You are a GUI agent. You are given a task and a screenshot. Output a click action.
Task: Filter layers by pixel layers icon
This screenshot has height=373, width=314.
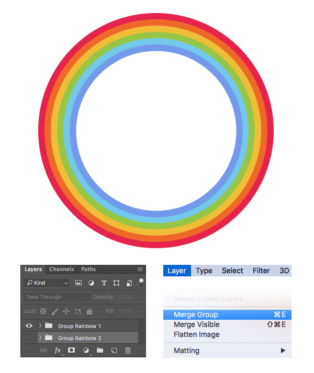point(78,283)
